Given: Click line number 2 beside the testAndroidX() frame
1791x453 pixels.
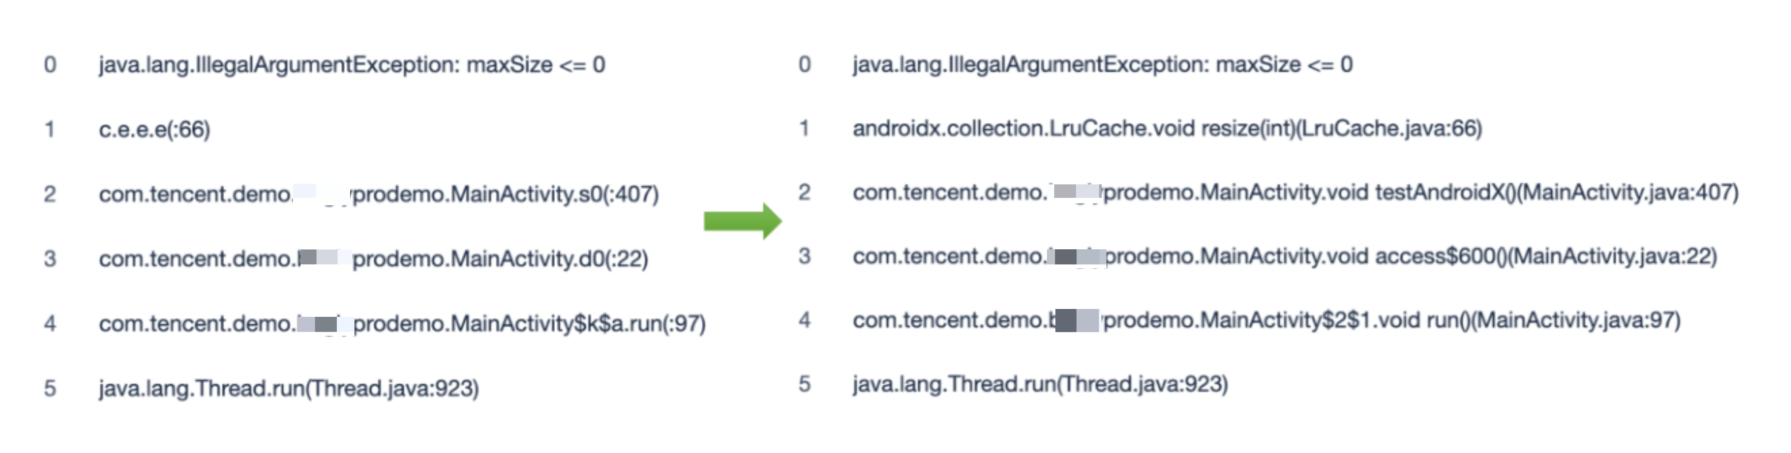Looking at the screenshot, I should point(804,193).
